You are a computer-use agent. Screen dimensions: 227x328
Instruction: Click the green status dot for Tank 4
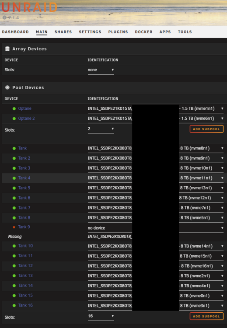pyautogui.click(x=14, y=178)
